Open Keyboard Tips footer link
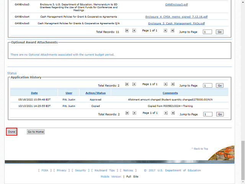 (x=105, y=170)
